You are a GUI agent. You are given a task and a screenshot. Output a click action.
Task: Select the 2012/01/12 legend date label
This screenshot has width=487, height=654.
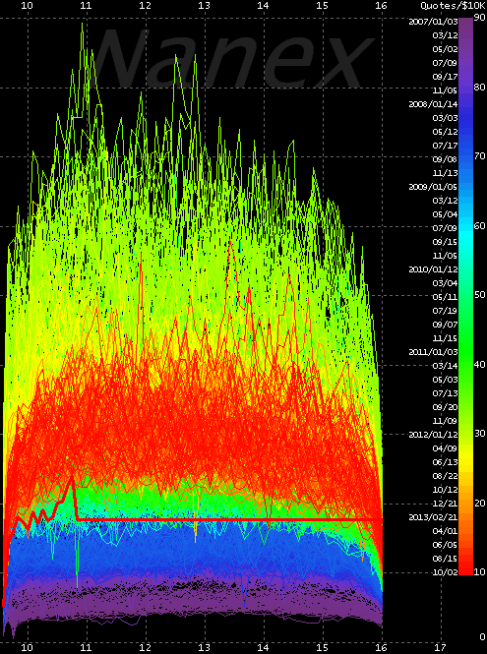433,435
